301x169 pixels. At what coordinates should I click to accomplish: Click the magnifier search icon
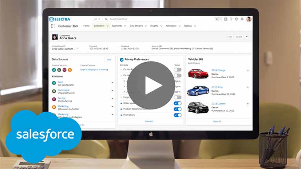pyautogui.click(x=106, y=19)
